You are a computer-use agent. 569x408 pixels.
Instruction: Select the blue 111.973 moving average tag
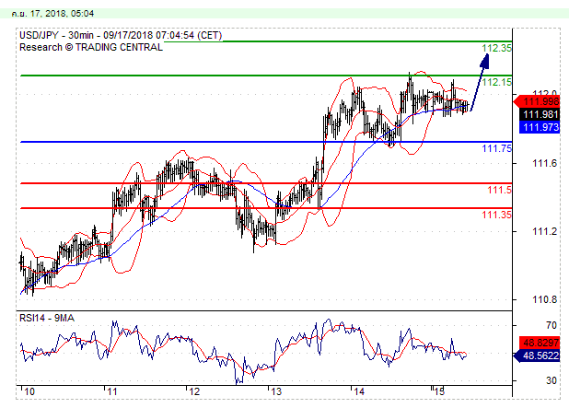click(x=540, y=127)
